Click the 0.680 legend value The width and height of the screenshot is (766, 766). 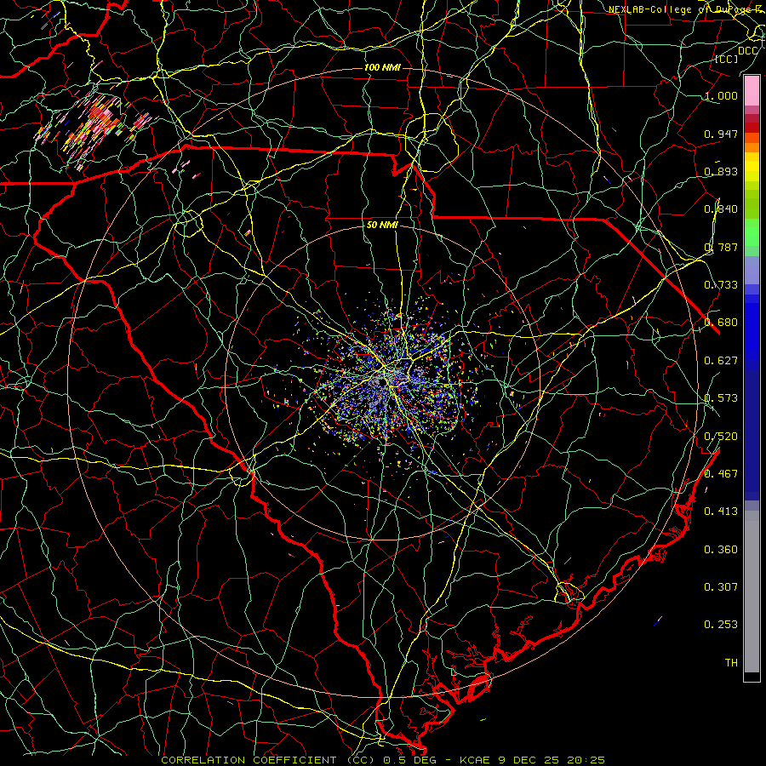click(x=721, y=323)
